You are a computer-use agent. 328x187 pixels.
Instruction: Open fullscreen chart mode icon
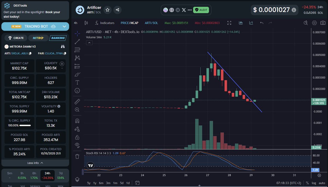coord(229,23)
